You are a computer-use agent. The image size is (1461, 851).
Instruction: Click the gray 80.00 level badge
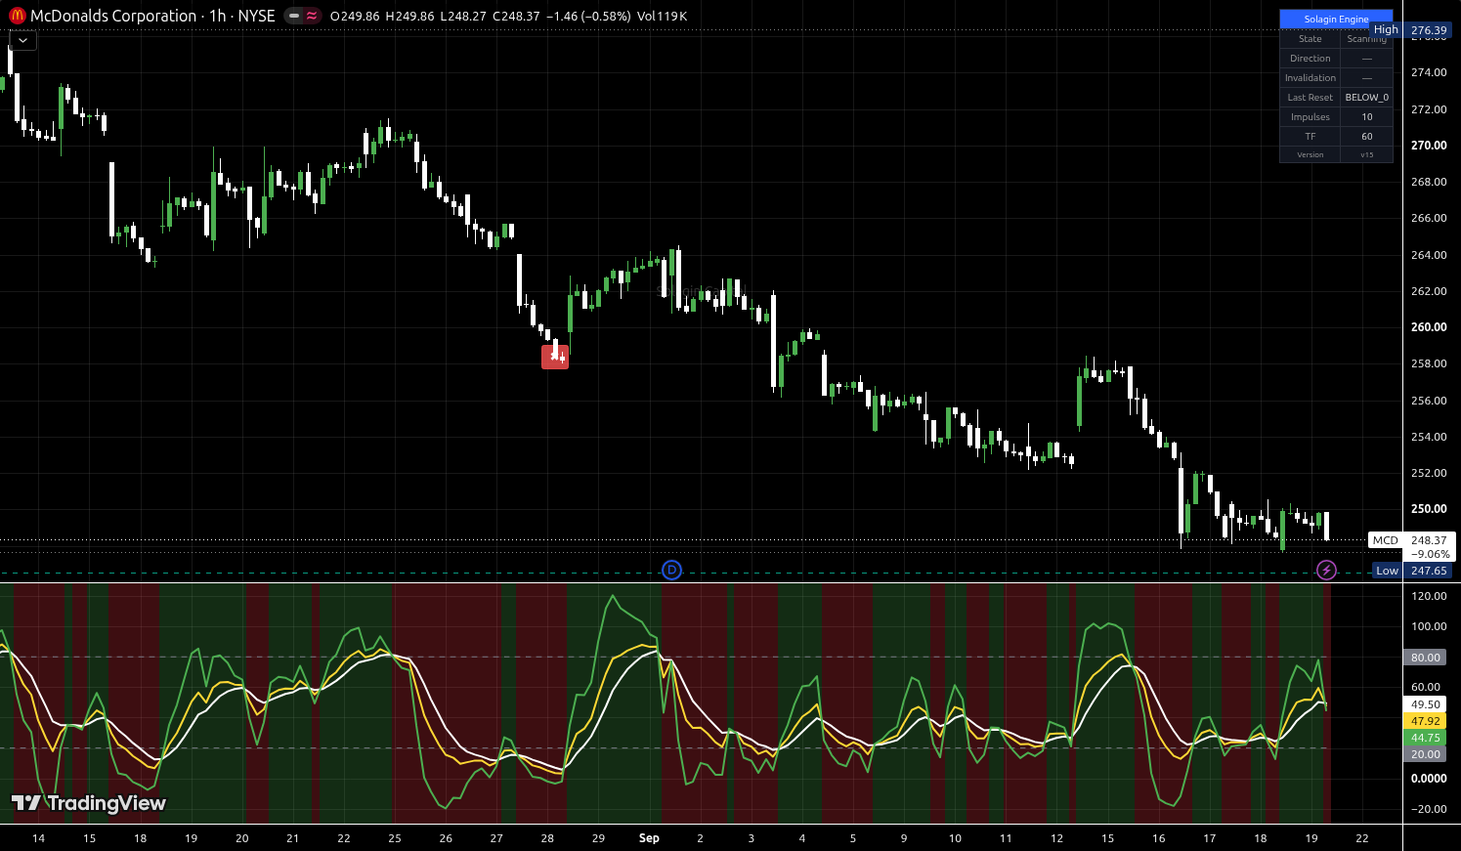click(x=1426, y=658)
